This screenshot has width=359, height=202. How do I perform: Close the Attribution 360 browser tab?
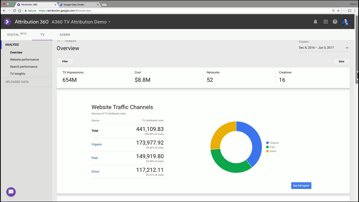click(x=55, y=4)
